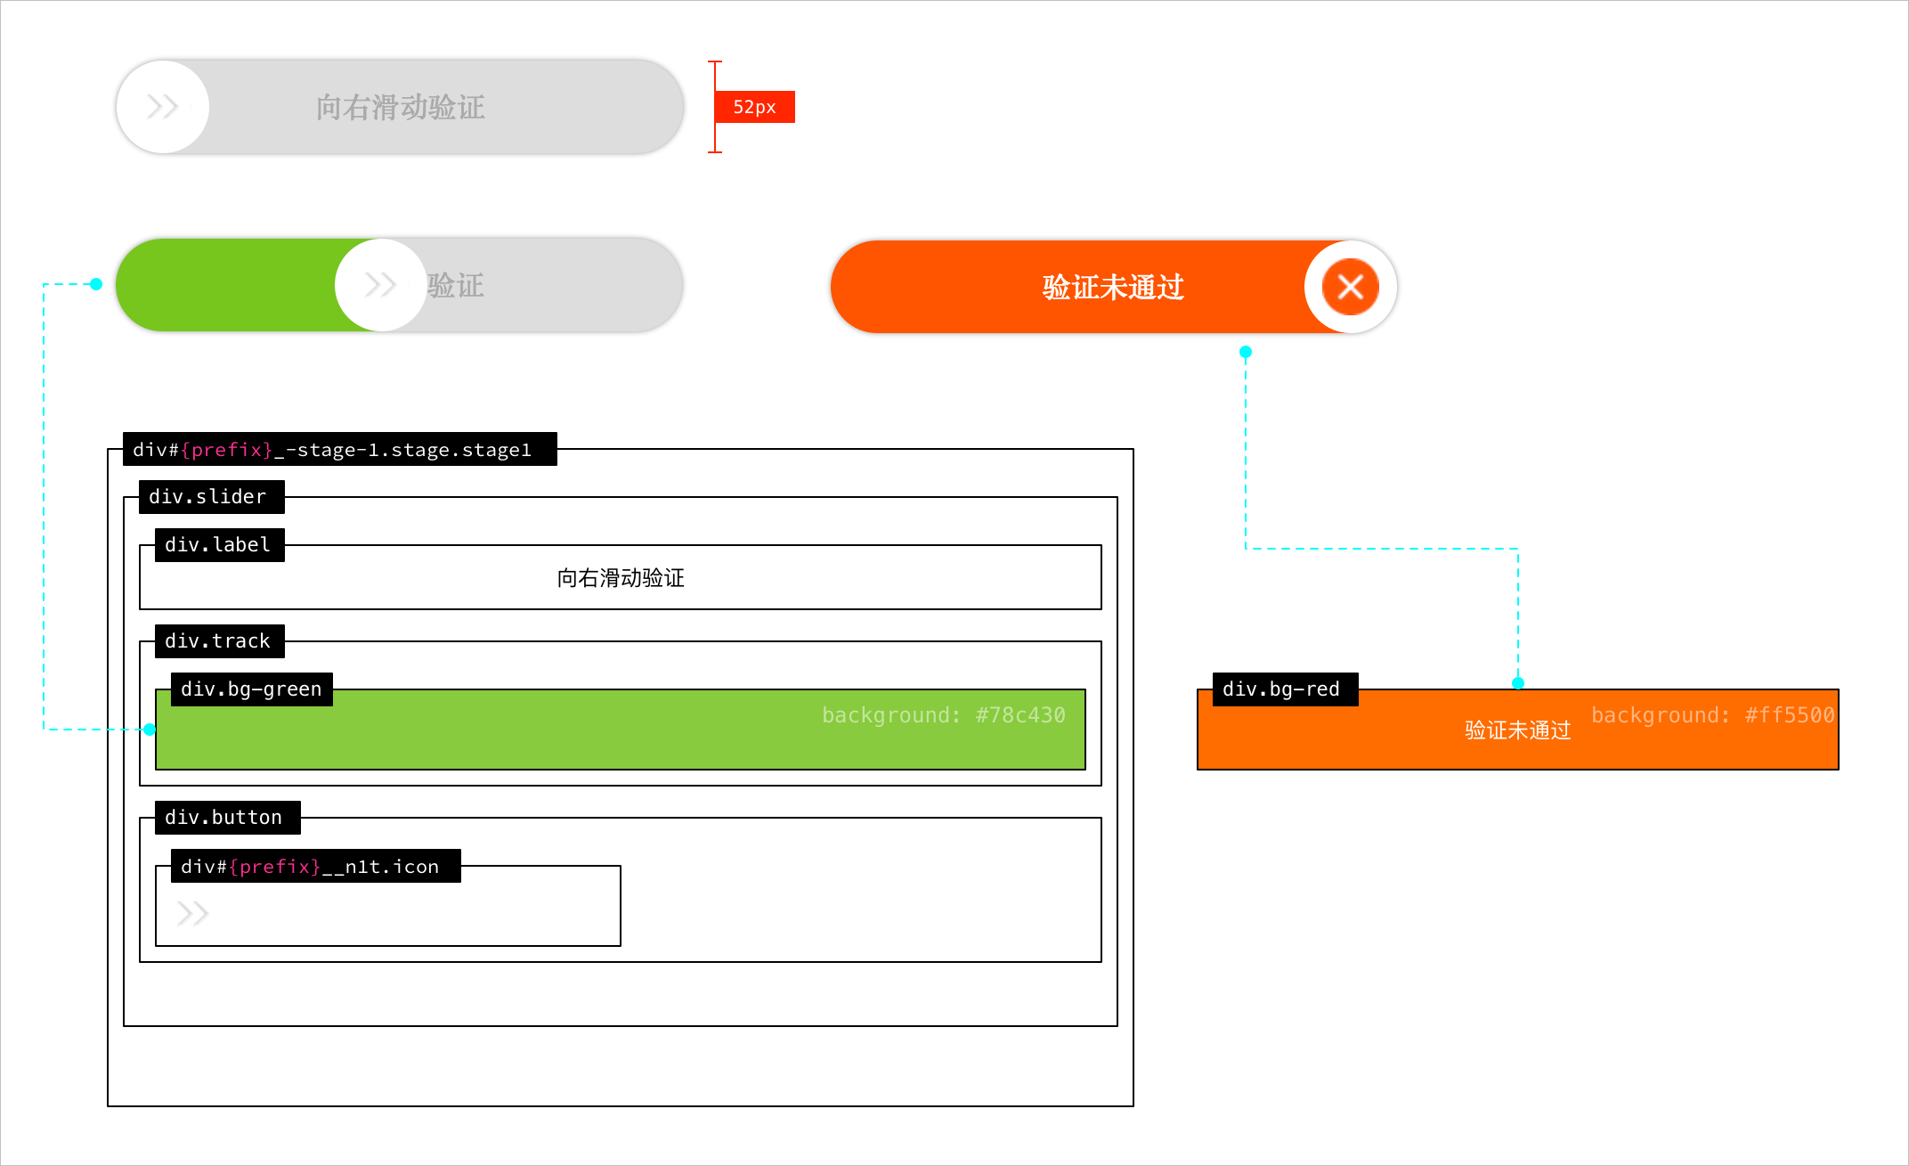Select the chevron icon on the green slider handle
This screenshot has width=1909, height=1166.
pyautogui.click(x=381, y=285)
